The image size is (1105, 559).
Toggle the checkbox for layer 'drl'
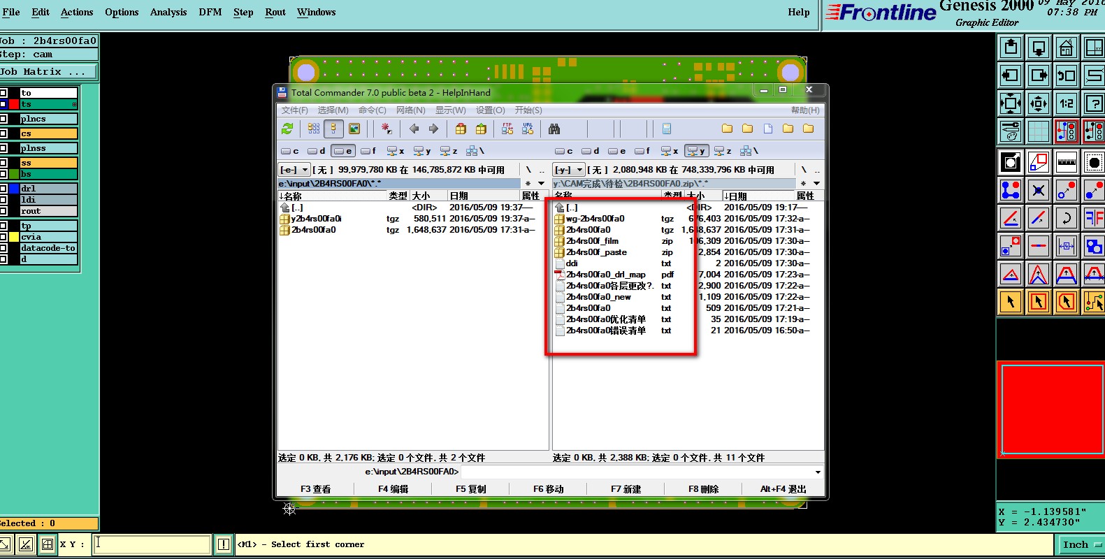[x=3, y=189]
